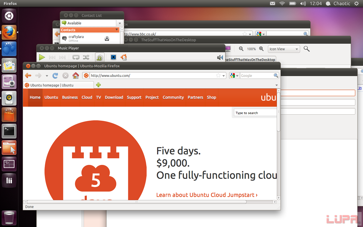Click the Ubuntu One icon in Music Player

tap(124, 57)
